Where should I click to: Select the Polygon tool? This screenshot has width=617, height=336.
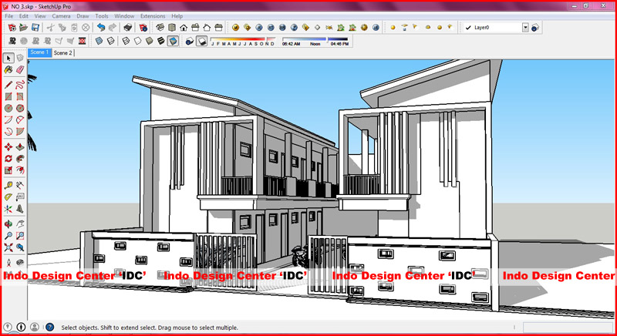pos(20,108)
